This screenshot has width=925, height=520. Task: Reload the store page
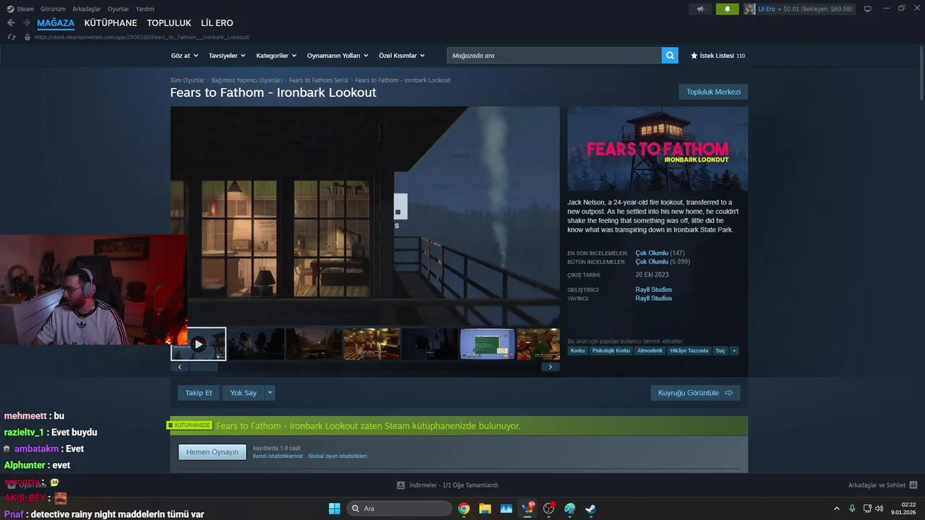click(12, 37)
